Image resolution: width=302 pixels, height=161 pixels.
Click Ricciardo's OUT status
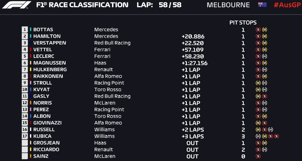pyautogui.click(x=192, y=150)
